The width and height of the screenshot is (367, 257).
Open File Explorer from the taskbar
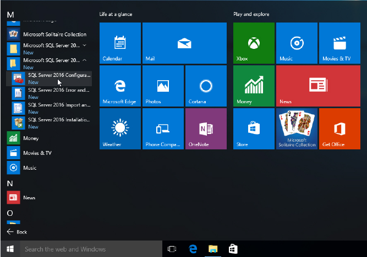(x=212, y=249)
